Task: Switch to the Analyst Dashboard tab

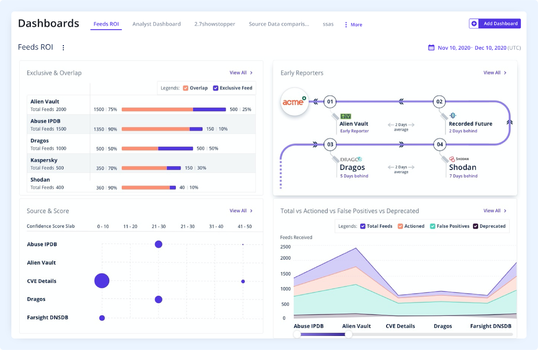Action: (x=156, y=24)
